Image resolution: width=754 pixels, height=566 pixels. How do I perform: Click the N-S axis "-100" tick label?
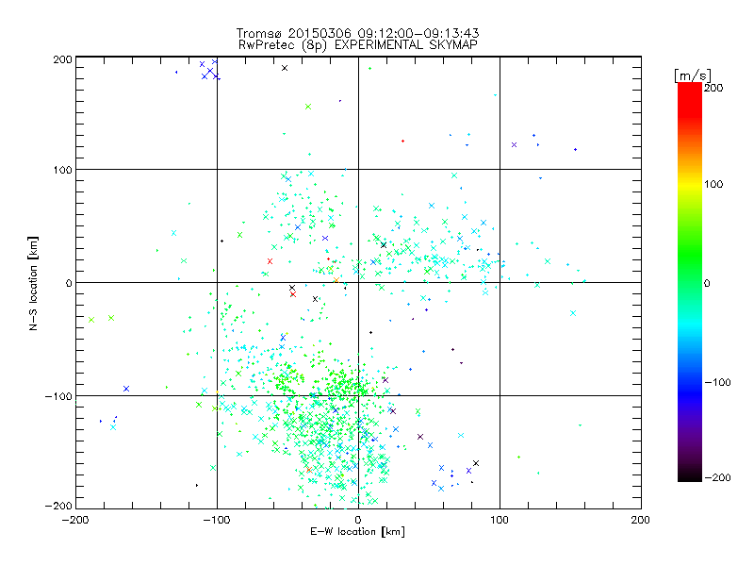click(58, 396)
